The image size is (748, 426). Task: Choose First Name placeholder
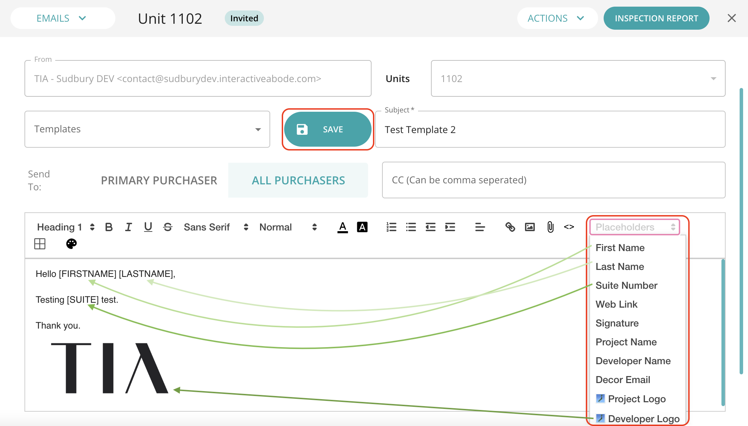point(620,248)
